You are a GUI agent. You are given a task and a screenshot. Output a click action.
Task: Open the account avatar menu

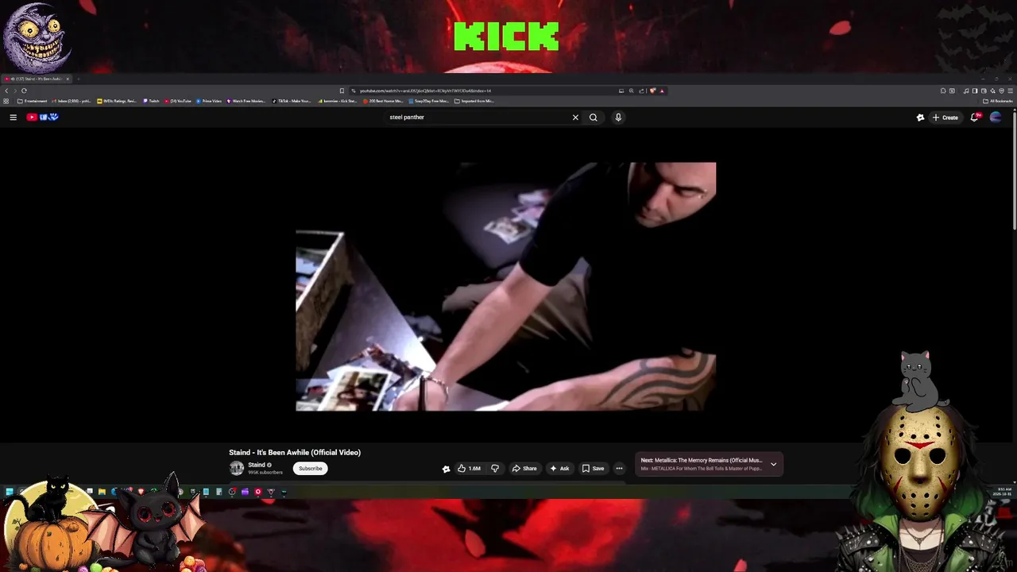click(996, 117)
